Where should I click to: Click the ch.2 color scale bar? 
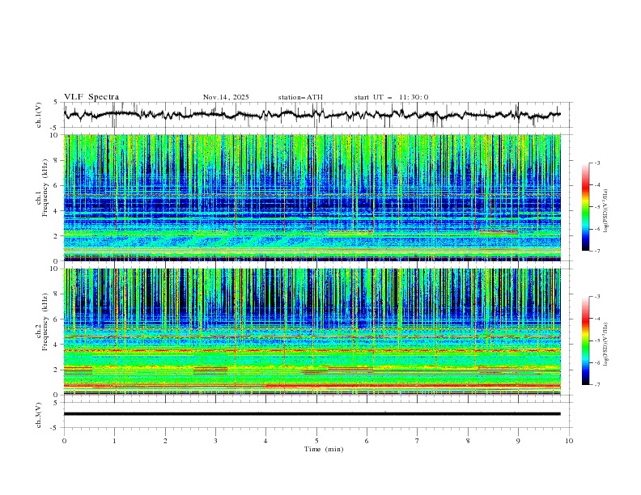coord(585,341)
